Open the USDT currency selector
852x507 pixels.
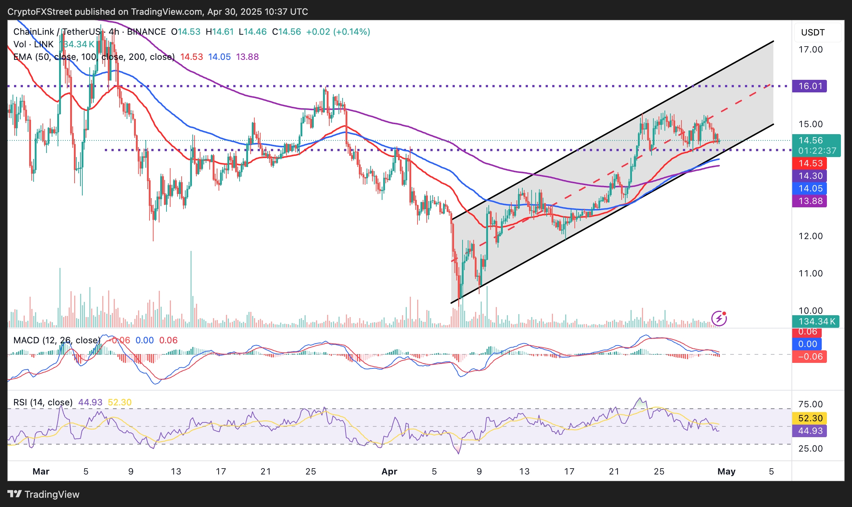coord(817,33)
